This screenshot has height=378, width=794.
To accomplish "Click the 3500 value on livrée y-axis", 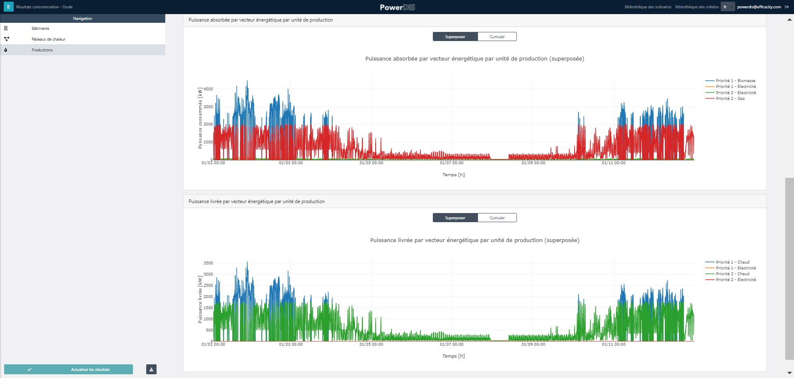I will click(208, 263).
